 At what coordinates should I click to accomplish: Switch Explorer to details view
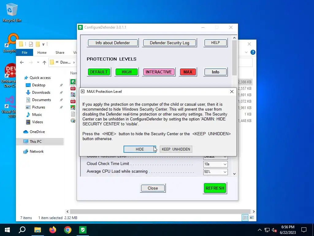click(245, 218)
